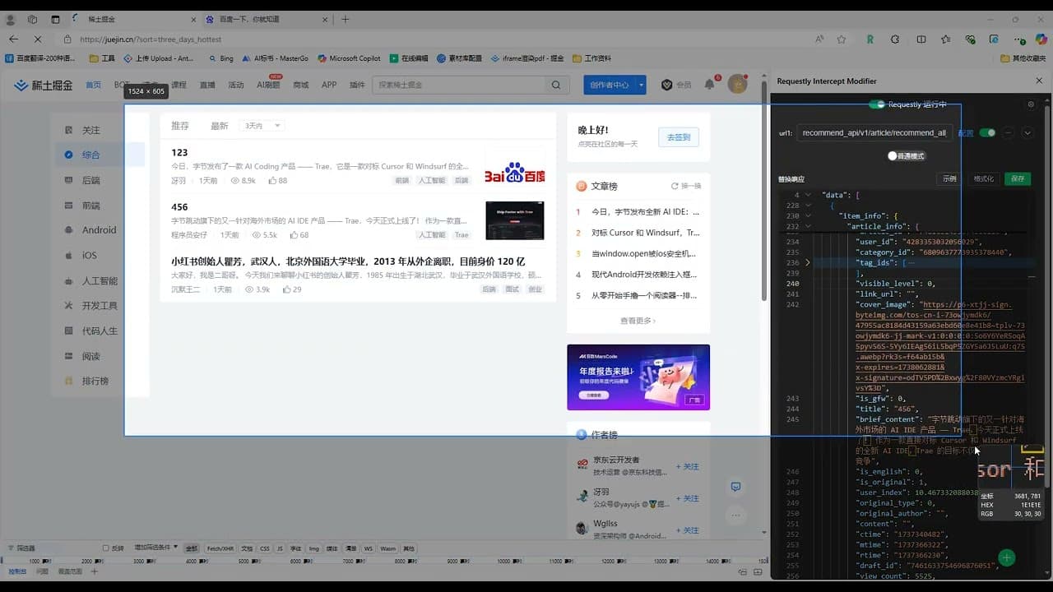Click the minus button beside url1 rule

click(1008, 132)
